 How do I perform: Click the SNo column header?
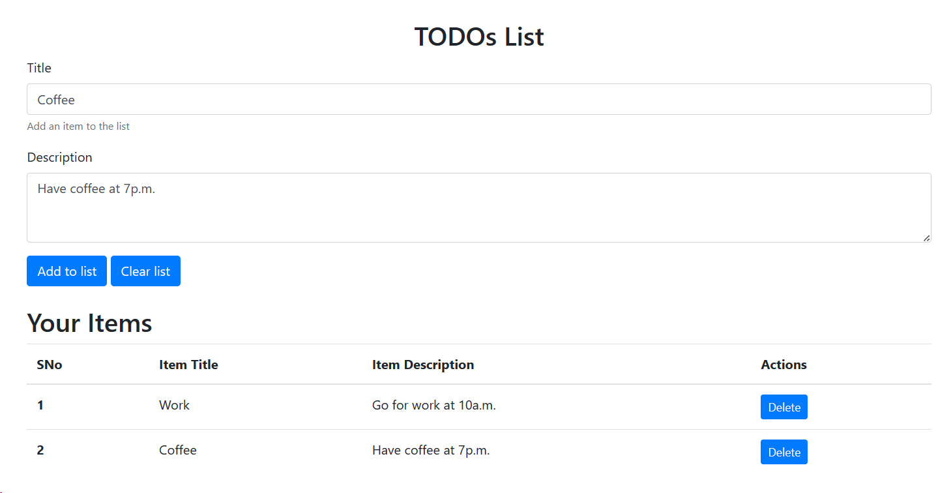point(50,365)
